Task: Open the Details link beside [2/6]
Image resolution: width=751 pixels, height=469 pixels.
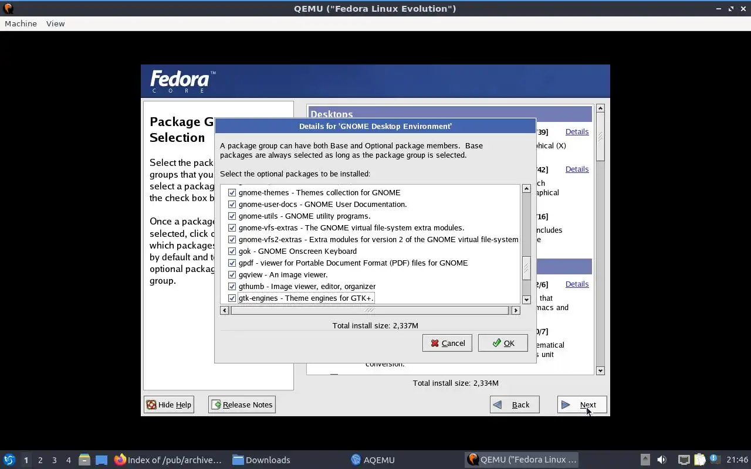Action: pyautogui.click(x=577, y=284)
